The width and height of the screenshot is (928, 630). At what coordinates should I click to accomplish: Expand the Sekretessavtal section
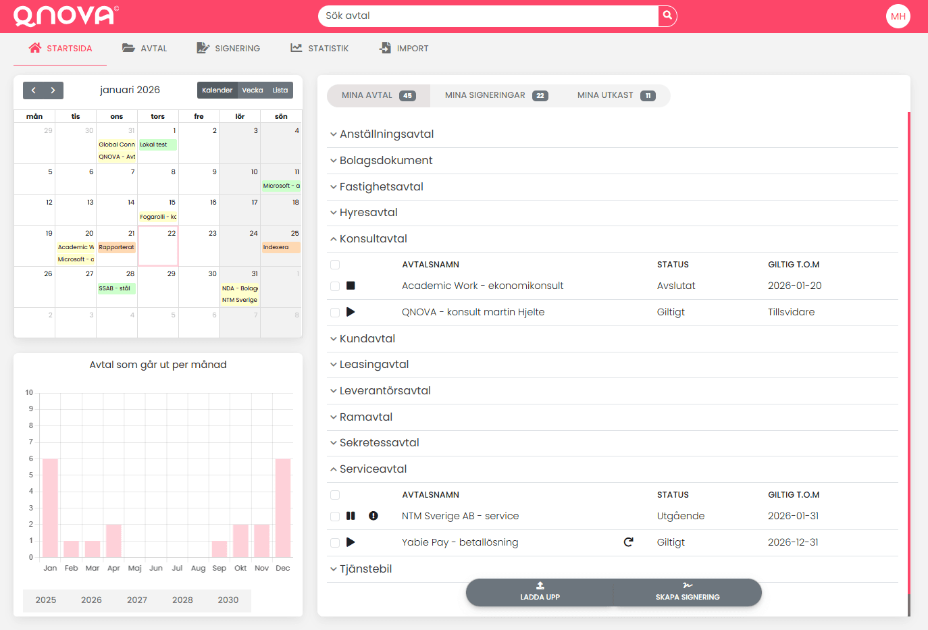pyautogui.click(x=613, y=443)
